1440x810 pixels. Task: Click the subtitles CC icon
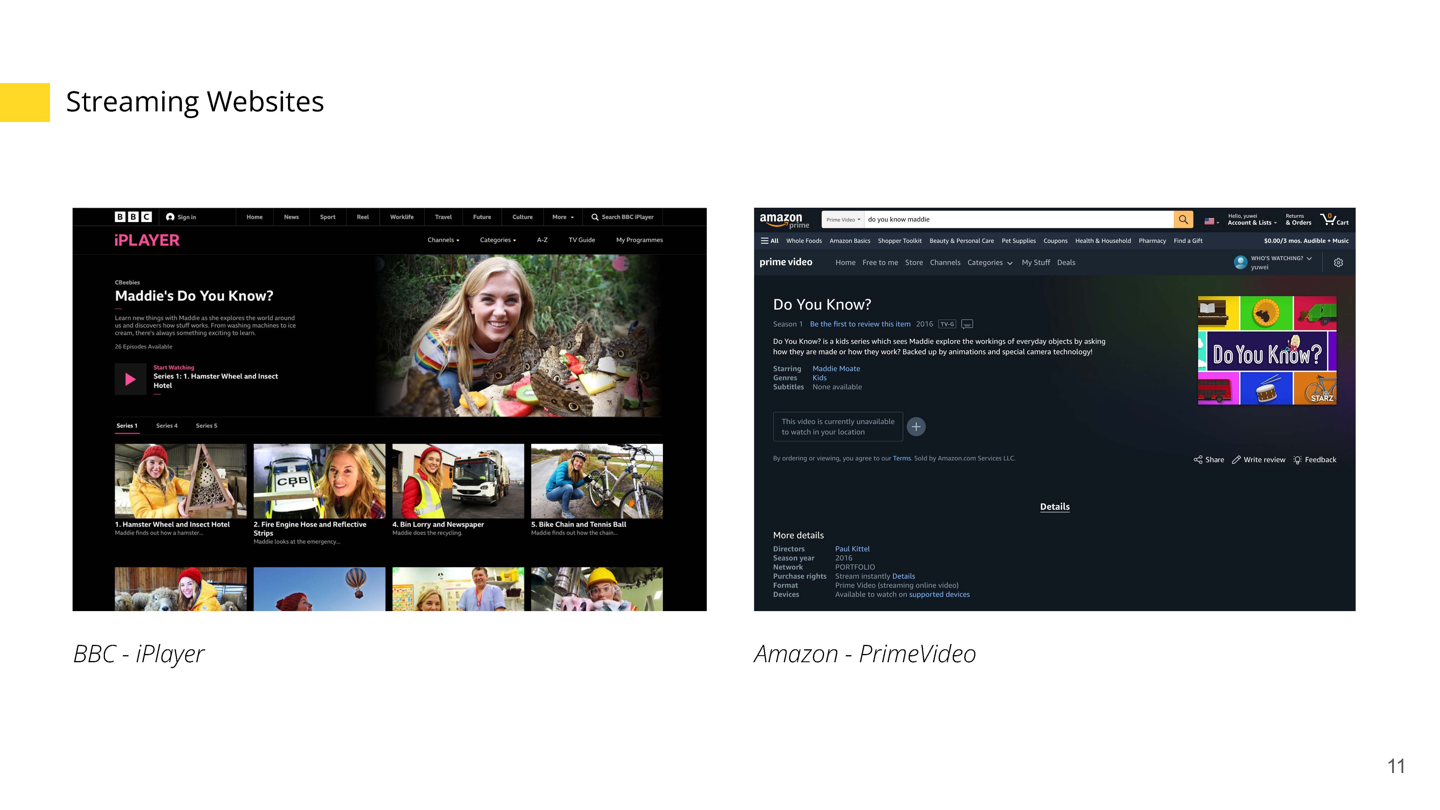[967, 324]
